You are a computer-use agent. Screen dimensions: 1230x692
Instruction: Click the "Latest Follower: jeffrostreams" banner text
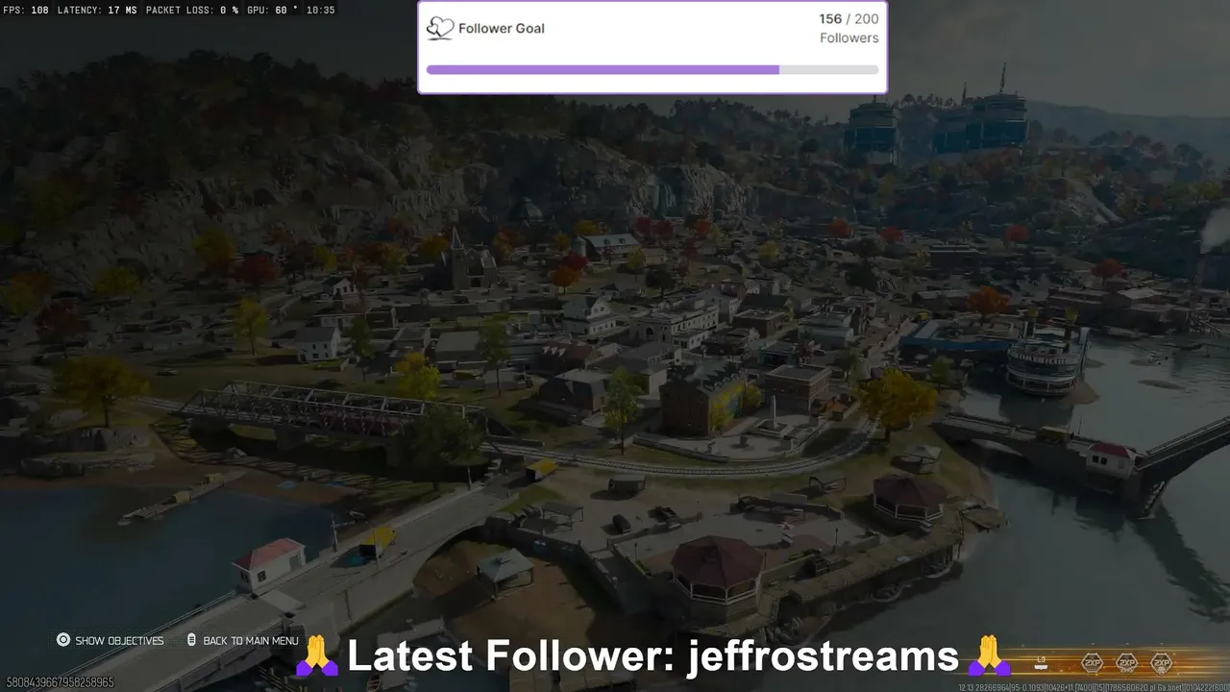pos(652,656)
